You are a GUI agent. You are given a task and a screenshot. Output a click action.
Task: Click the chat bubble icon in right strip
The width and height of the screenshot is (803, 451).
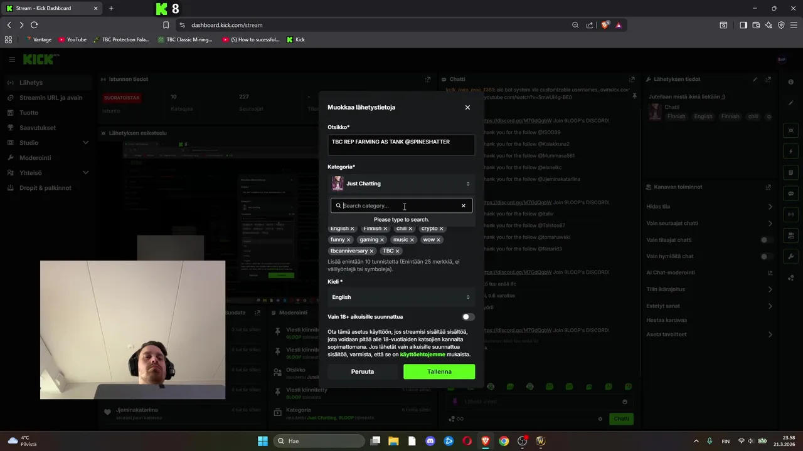(791, 194)
